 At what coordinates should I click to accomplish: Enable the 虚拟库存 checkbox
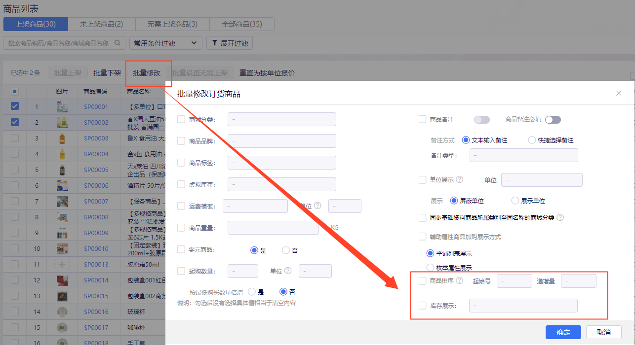coord(181,184)
